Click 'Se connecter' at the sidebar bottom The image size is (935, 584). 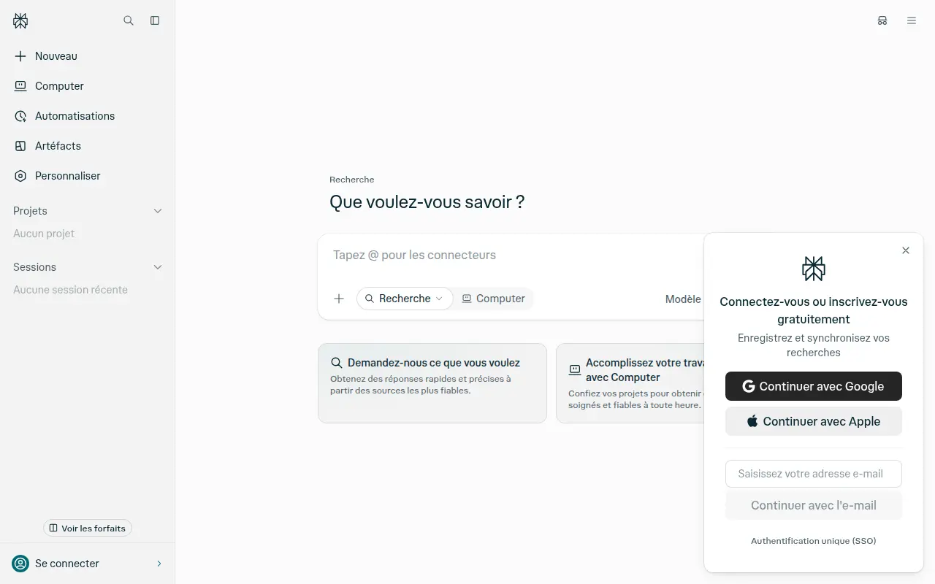tap(88, 564)
